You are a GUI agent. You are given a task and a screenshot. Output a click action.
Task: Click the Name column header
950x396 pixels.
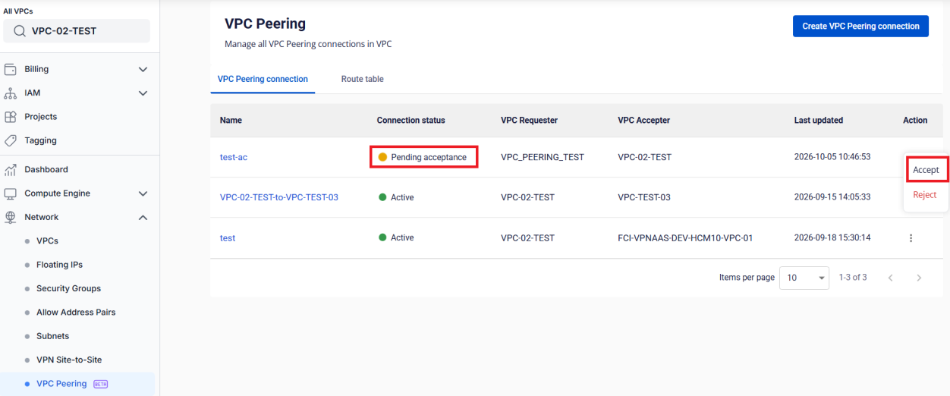coord(231,121)
